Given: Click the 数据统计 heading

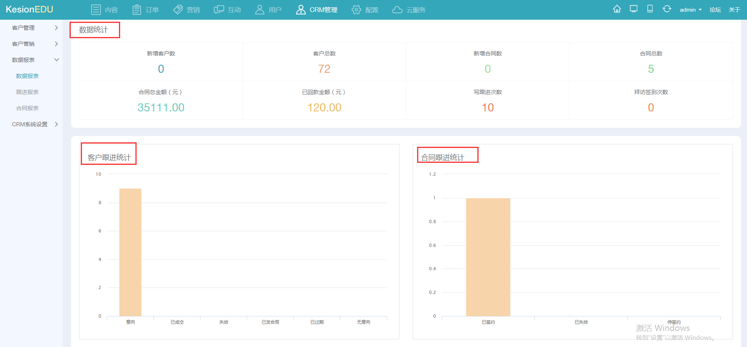Looking at the screenshot, I should (94, 30).
